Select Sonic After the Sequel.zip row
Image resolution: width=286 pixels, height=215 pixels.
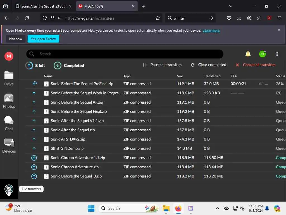click(x=155, y=130)
